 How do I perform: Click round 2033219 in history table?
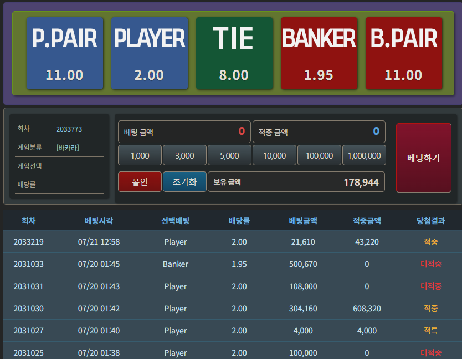29,242
